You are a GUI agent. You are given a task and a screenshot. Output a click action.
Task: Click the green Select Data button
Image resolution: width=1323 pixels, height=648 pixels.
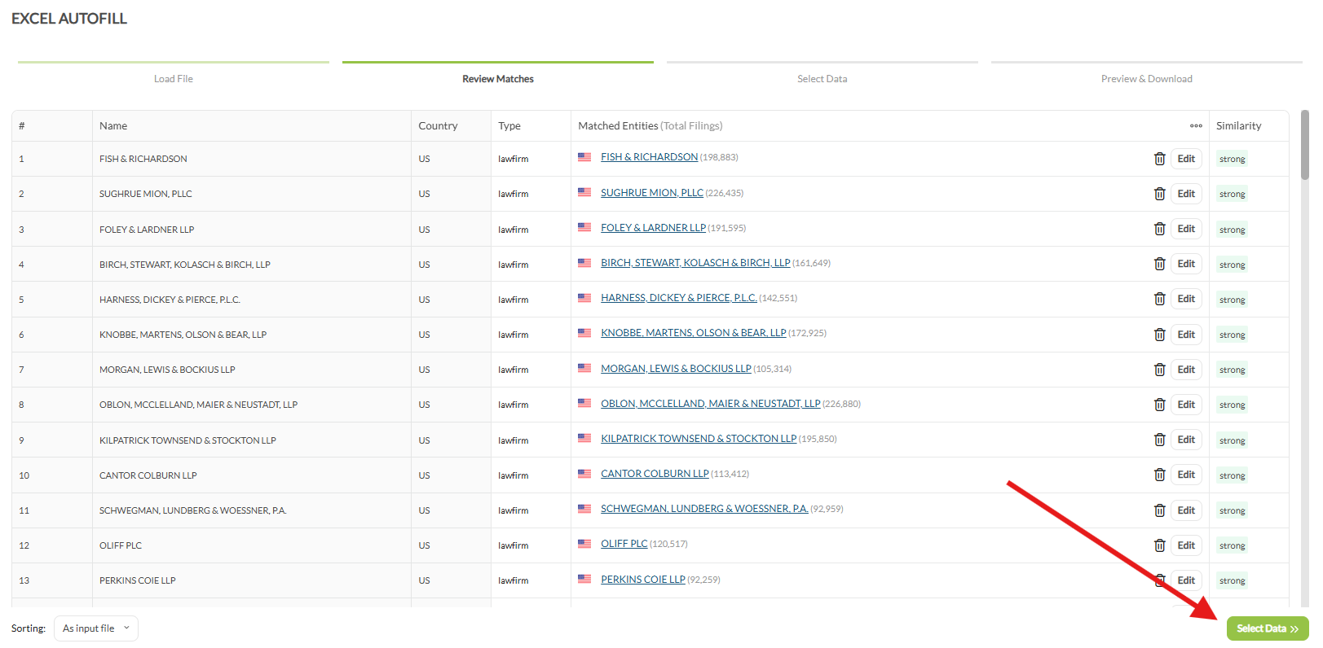pyautogui.click(x=1268, y=628)
